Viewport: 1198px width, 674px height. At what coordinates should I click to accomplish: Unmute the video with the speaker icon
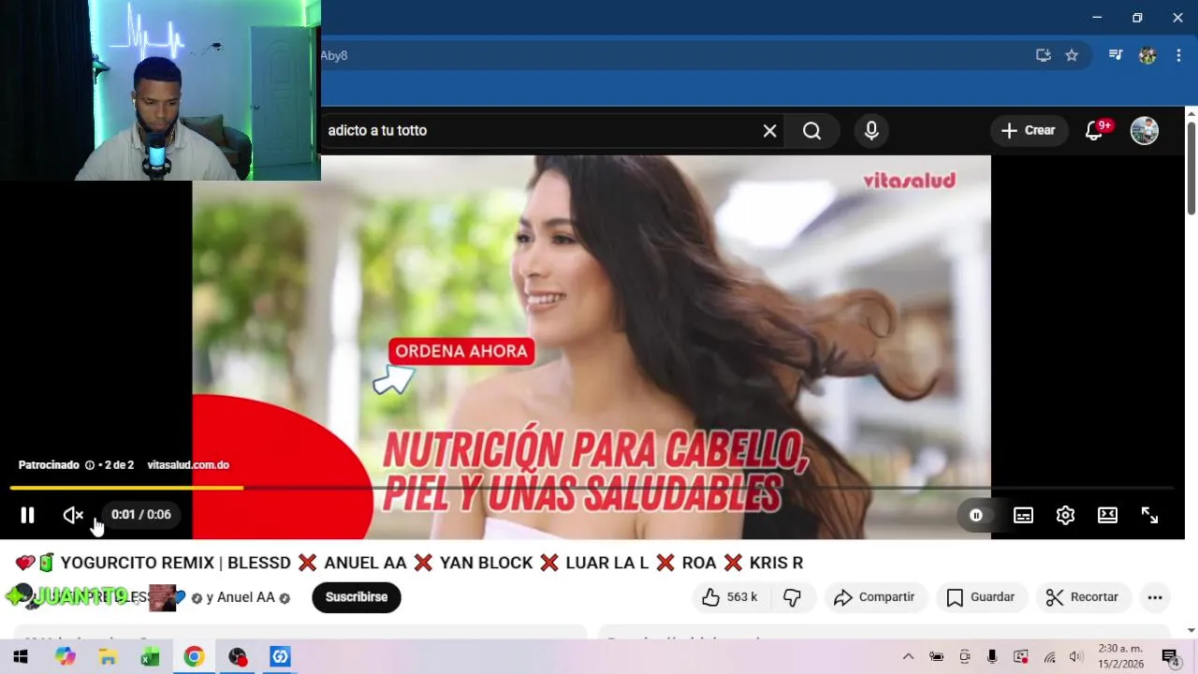(x=73, y=515)
